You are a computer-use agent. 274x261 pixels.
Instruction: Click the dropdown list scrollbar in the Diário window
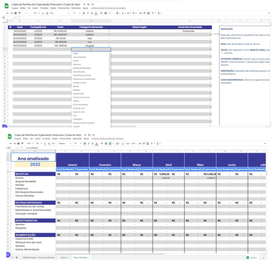coord(109,64)
